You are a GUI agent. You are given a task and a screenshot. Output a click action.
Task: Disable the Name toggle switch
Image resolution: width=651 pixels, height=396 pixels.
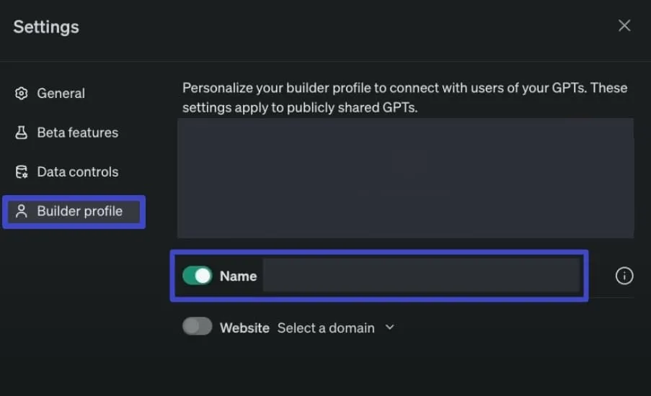[198, 276]
